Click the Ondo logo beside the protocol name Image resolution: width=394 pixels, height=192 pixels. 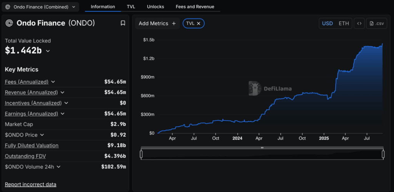tap(9, 23)
